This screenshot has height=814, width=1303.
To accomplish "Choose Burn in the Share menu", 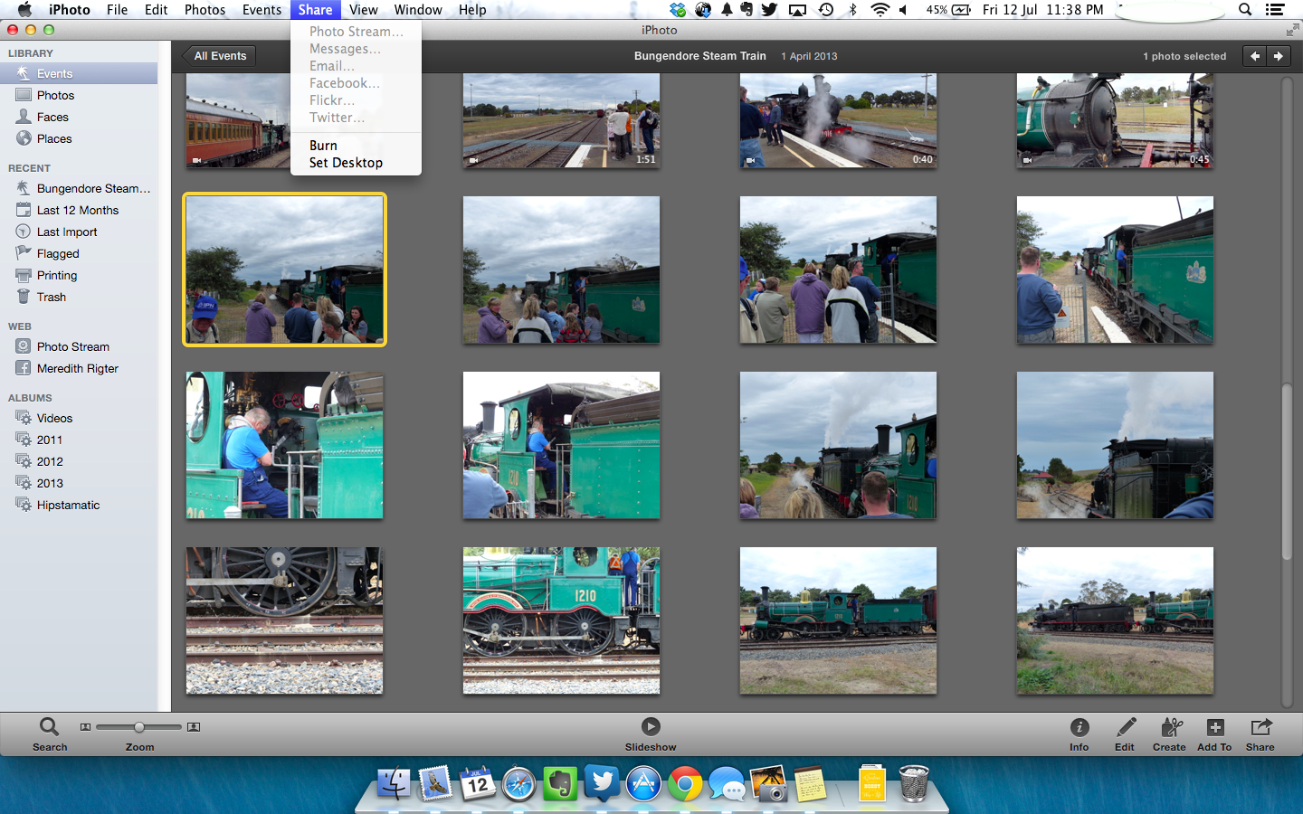I will 323,146.
